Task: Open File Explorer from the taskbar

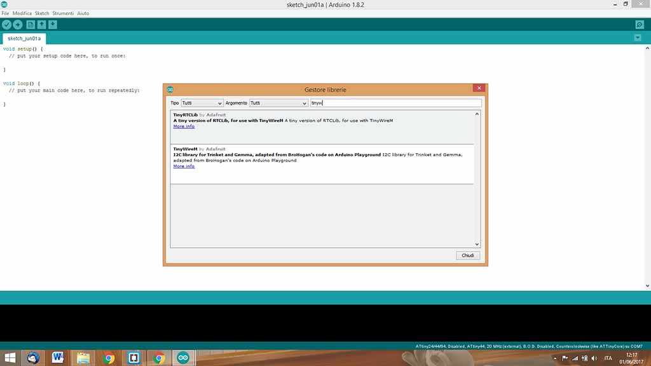Action: pyautogui.click(x=83, y=358)
